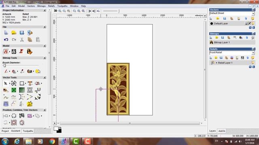Click the Save floppy disk icon in File section

22,33
